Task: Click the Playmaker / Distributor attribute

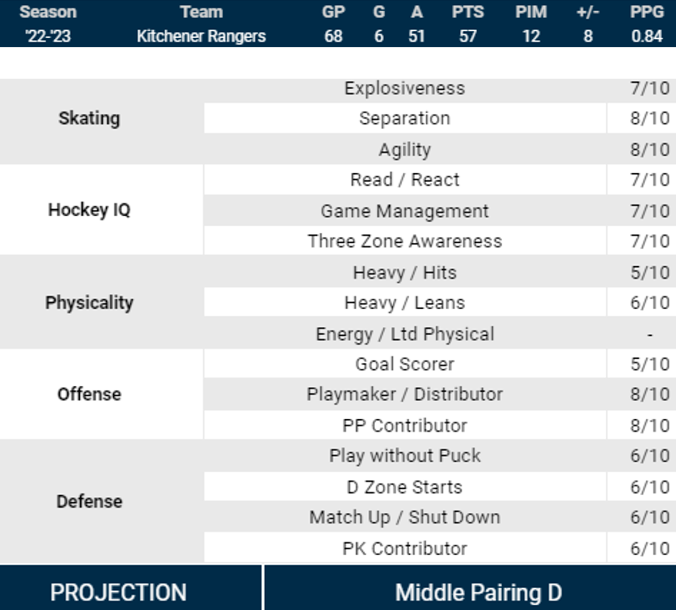Action: click(x=404, y=394)
